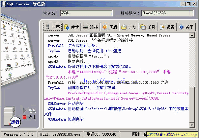This screenshot has width=199, height=138.
Task: Click log line 'spid3 恢复完成'
Action: click(x=67, y=61)
